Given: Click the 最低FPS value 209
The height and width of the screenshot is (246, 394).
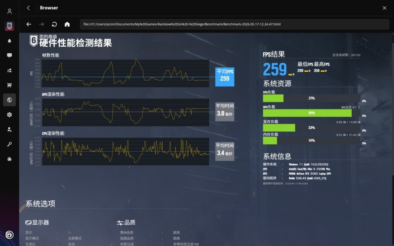Looking at the screenshot, I should [300, 71].
